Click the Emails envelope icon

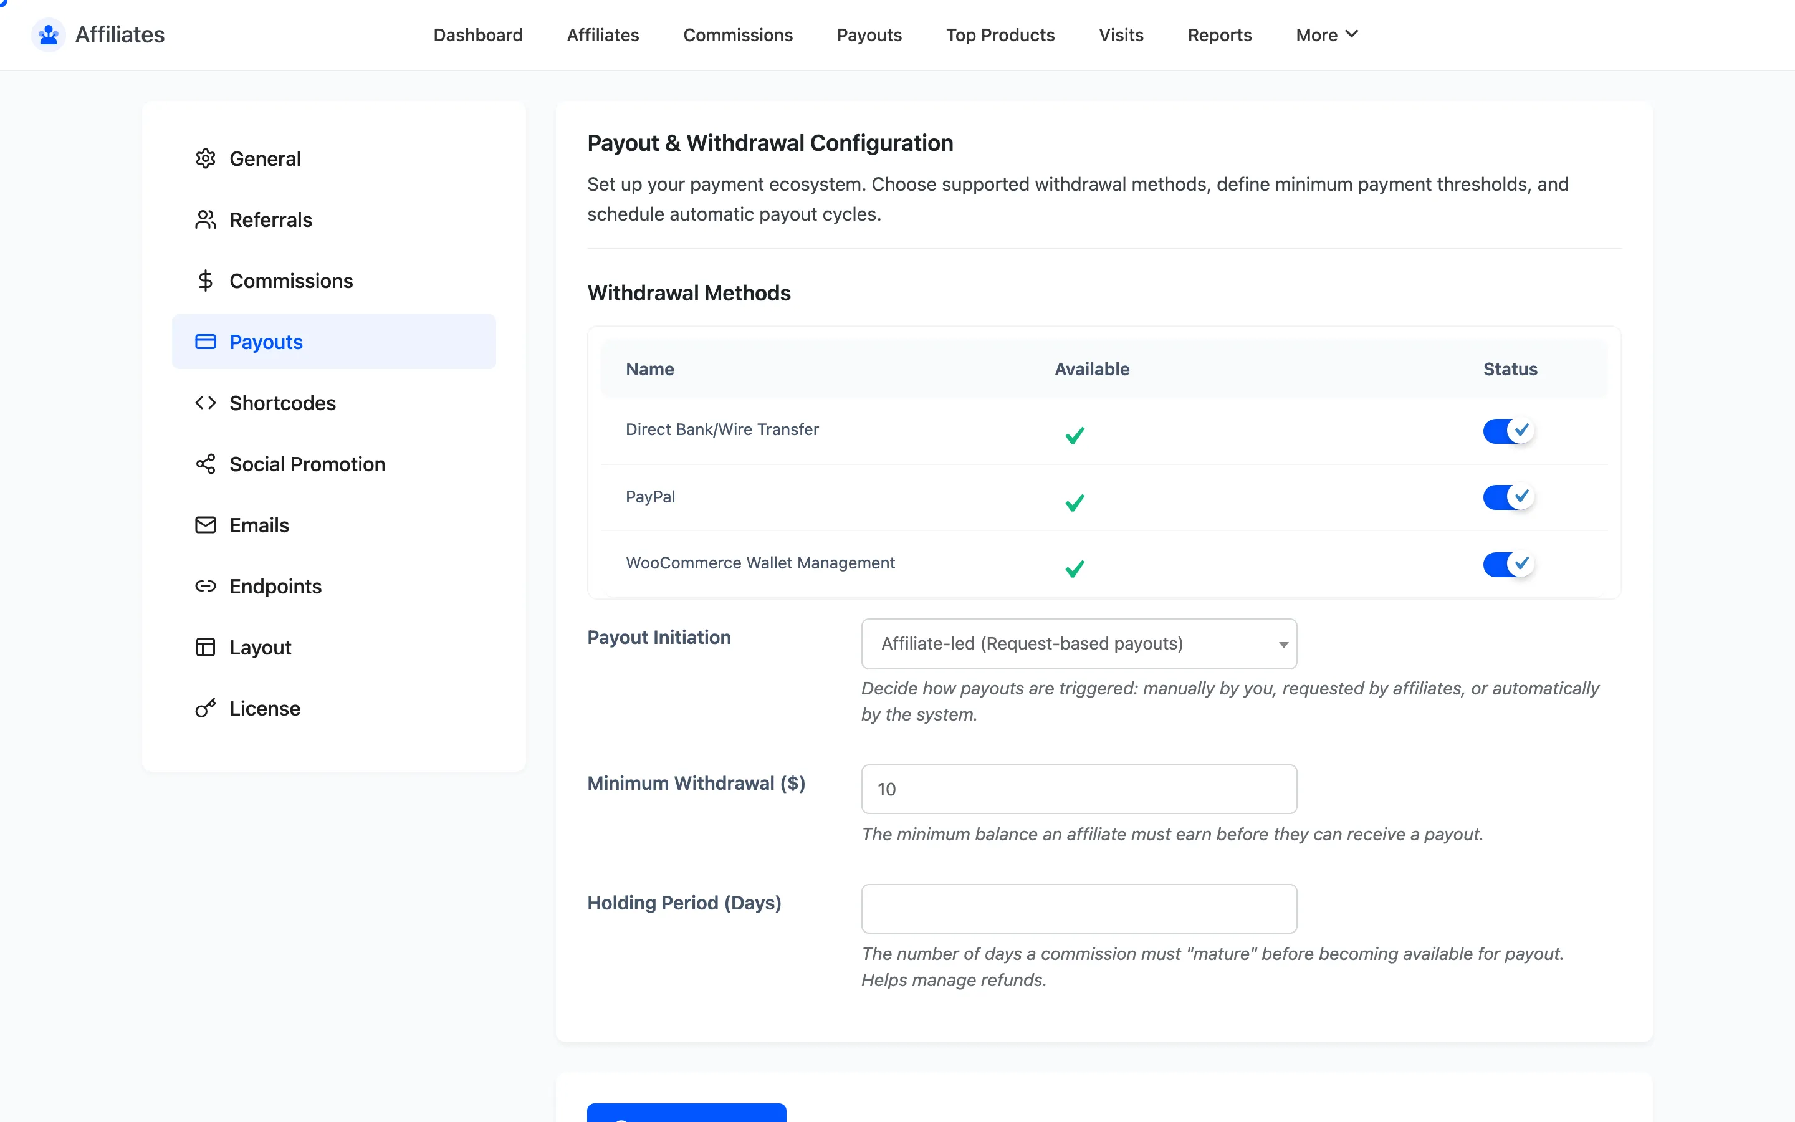point(206,525)
